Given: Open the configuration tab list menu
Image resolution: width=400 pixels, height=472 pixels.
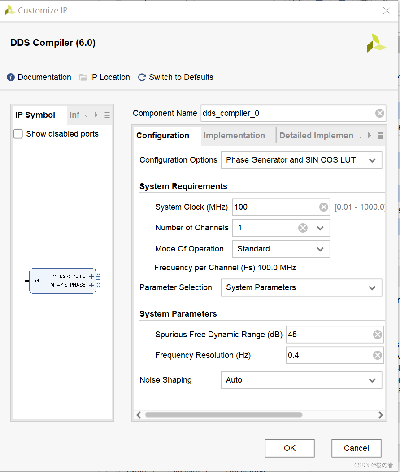Looking at the screenshot, I should 380,136.
